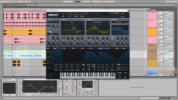The image size is (178, 100).
Task: Click the MASTER volume knob
Action: 122,14
